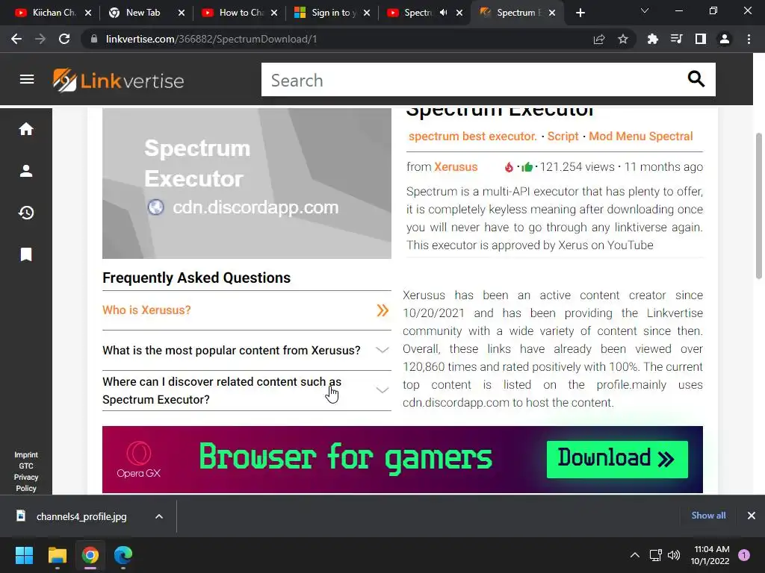
Task: Click the browser forward arrow
Action: coord(40,39)
